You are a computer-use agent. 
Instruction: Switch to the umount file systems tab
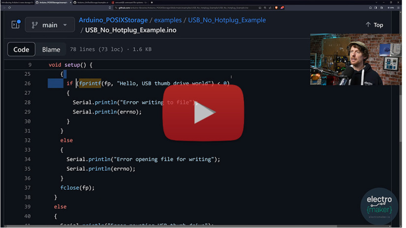(x=129, y=2)
